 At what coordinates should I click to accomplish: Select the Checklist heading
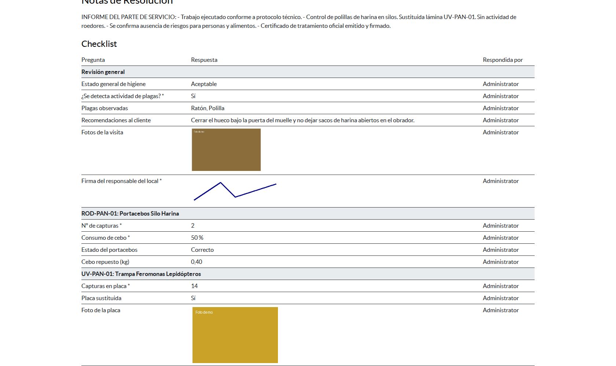[x=99, y=44]
